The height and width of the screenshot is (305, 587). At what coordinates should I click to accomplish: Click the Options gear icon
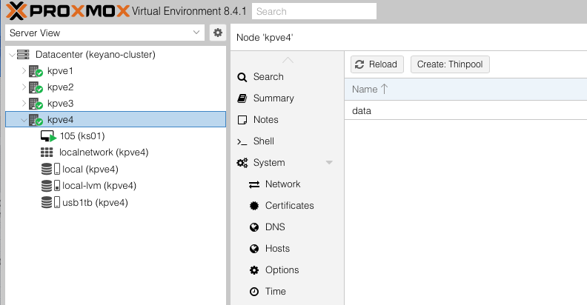(254, 270)
